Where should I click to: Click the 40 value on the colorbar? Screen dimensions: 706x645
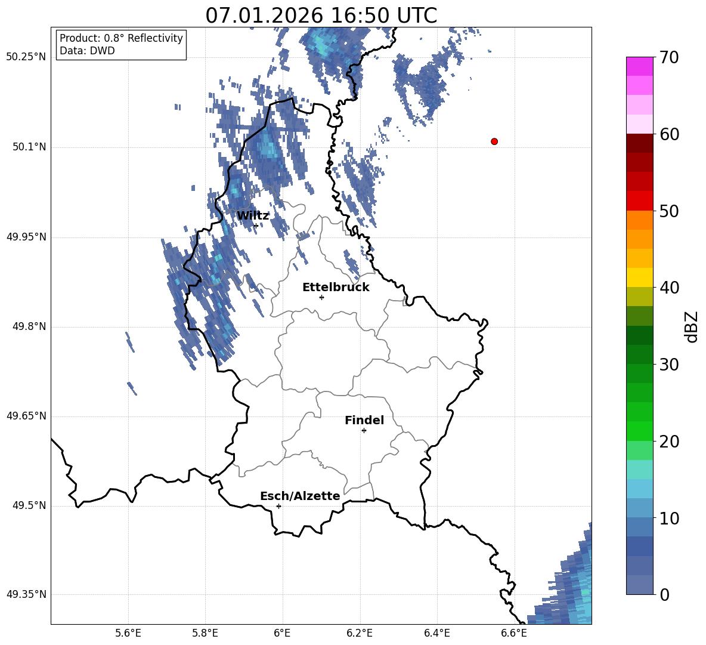[x=669, y=288]
